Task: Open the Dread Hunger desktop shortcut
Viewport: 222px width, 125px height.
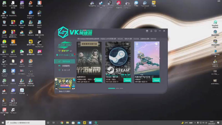Action: (x=4, y=102)
